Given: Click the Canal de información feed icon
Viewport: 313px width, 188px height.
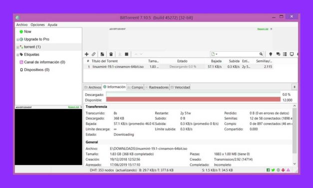Looking at the screenshot, I should click(21, 62).
